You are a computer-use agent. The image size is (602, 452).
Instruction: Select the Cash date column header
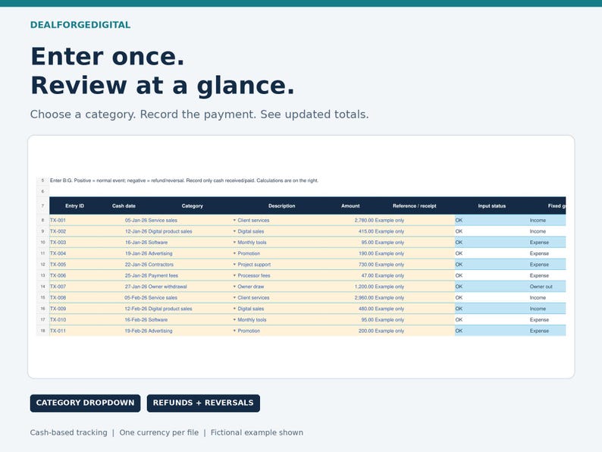coord(124,206)
